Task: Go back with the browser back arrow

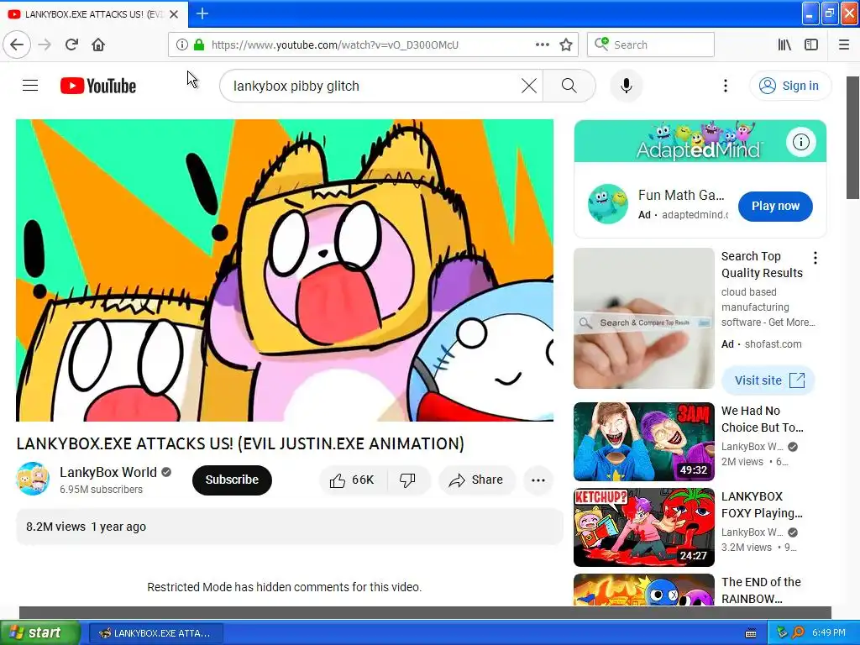Action: (17, 45)
